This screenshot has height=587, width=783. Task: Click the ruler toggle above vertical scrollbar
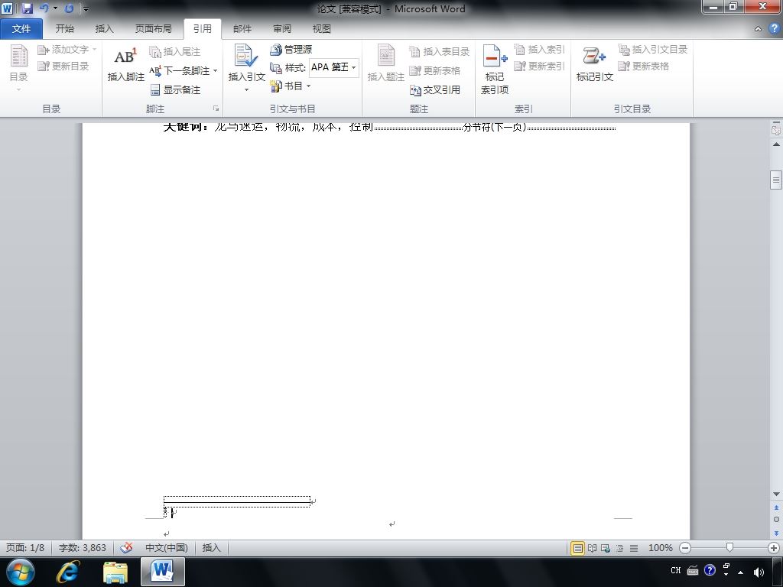776,129
